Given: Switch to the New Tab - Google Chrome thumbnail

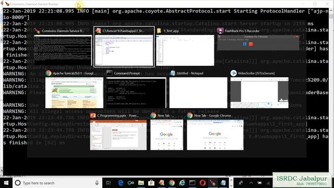Looking at the screenshot, I should click(215, 135).
